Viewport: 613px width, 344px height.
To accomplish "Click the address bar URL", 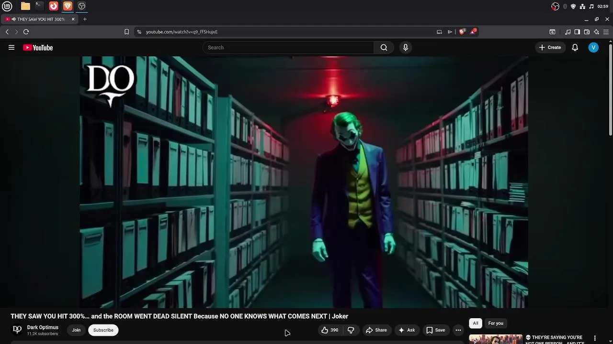I will point(182,32).
